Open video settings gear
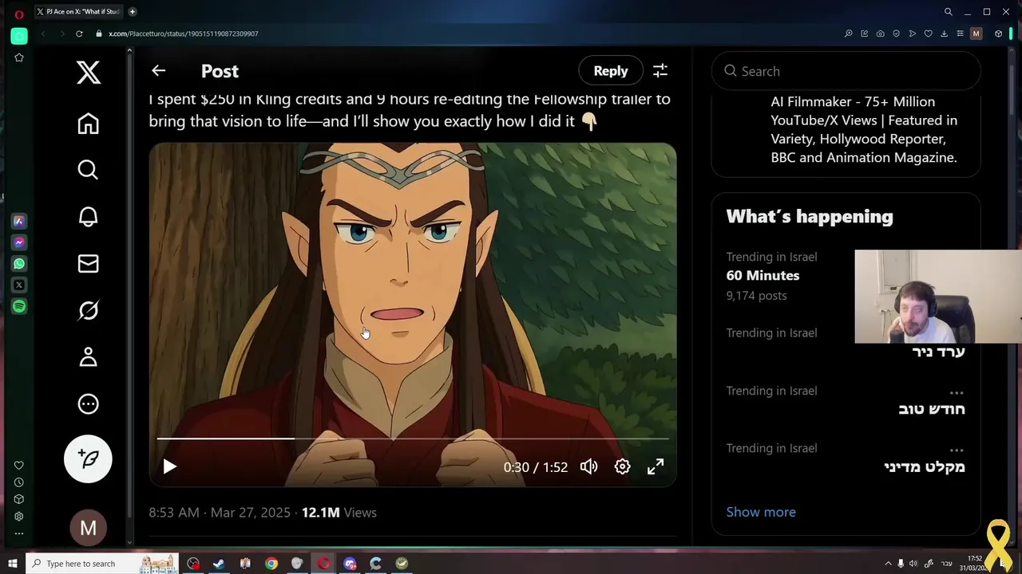The height and width of the screenshot is (574, 1022). tap(622, 467)
